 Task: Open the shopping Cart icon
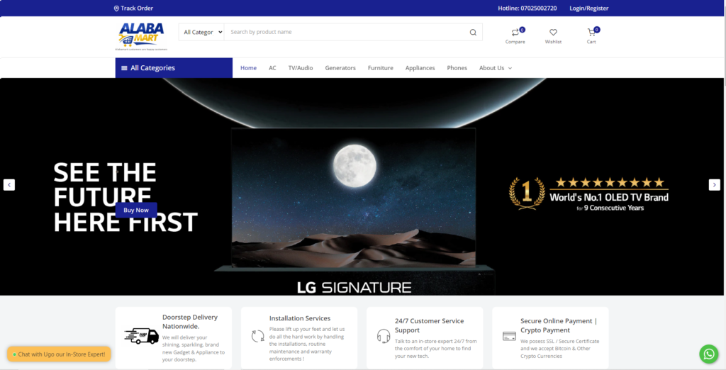point(591,33)
